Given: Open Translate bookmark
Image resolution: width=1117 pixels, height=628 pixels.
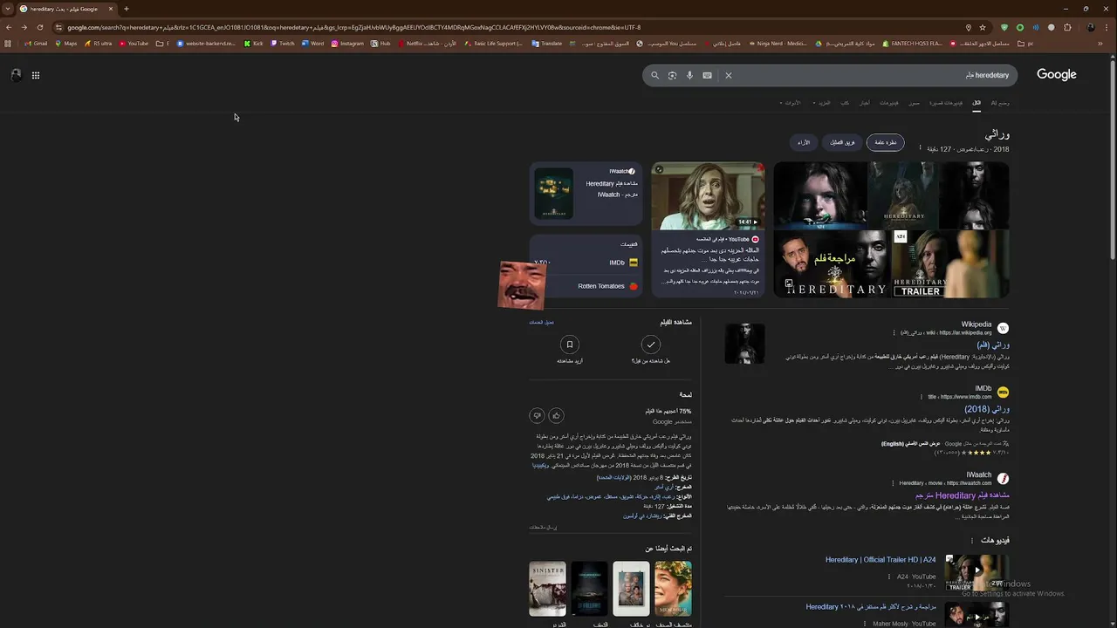Looking at the screenshot, I should pyautogui.click(x=547, y=44).
